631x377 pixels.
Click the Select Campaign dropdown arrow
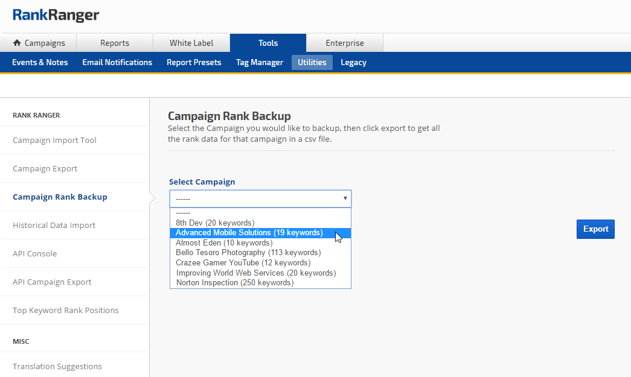(345, 198)
